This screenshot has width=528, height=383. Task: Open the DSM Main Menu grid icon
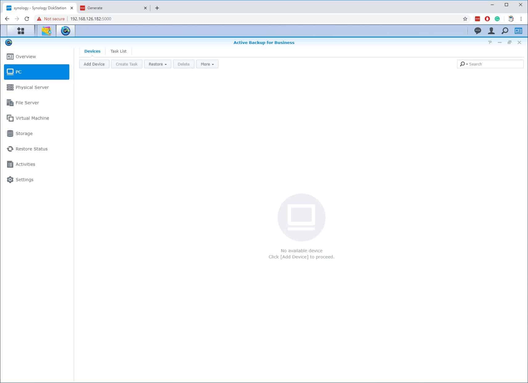pos(21,31)
